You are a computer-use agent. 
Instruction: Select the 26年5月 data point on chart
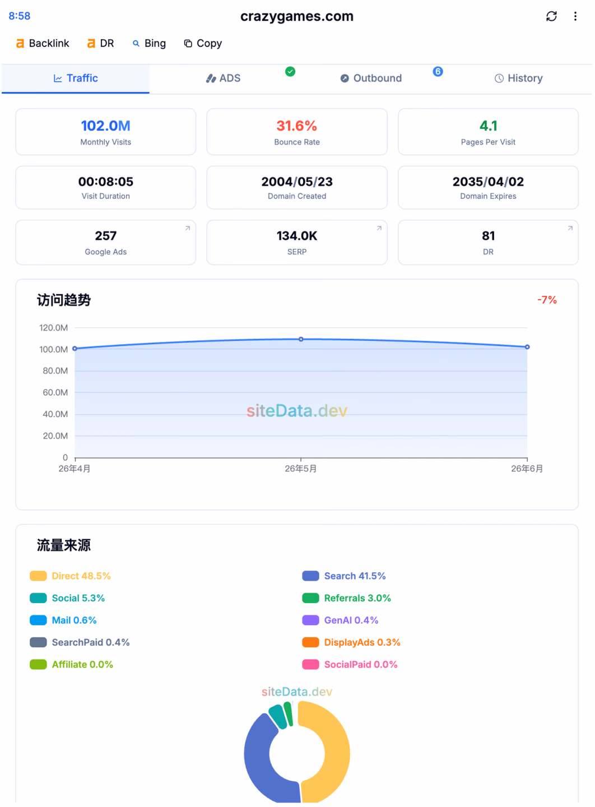301,339
